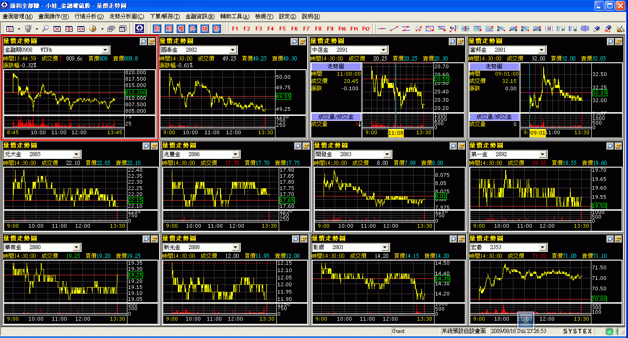The image size is (628, 338).
Task: Click the gold coin toolbar icon
Action: [x=93, y=28]
